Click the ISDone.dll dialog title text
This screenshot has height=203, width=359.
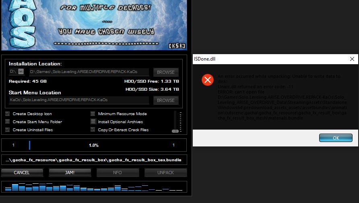205,59
